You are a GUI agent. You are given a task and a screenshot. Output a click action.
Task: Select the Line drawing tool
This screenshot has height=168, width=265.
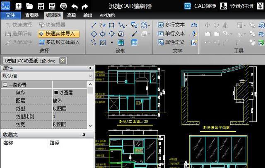(x=94, y=25)
